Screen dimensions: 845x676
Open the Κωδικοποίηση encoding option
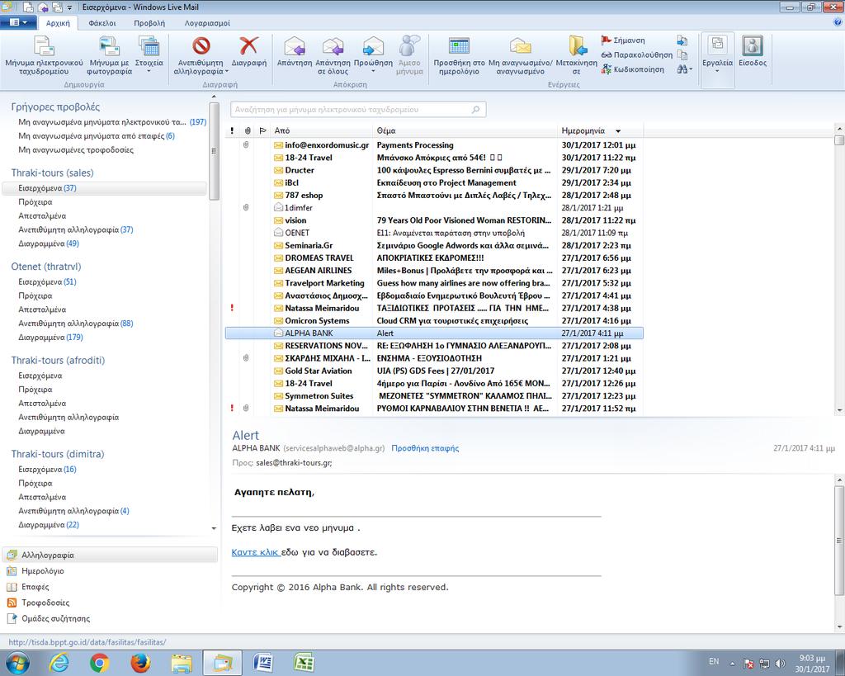[x=633, y=69]
